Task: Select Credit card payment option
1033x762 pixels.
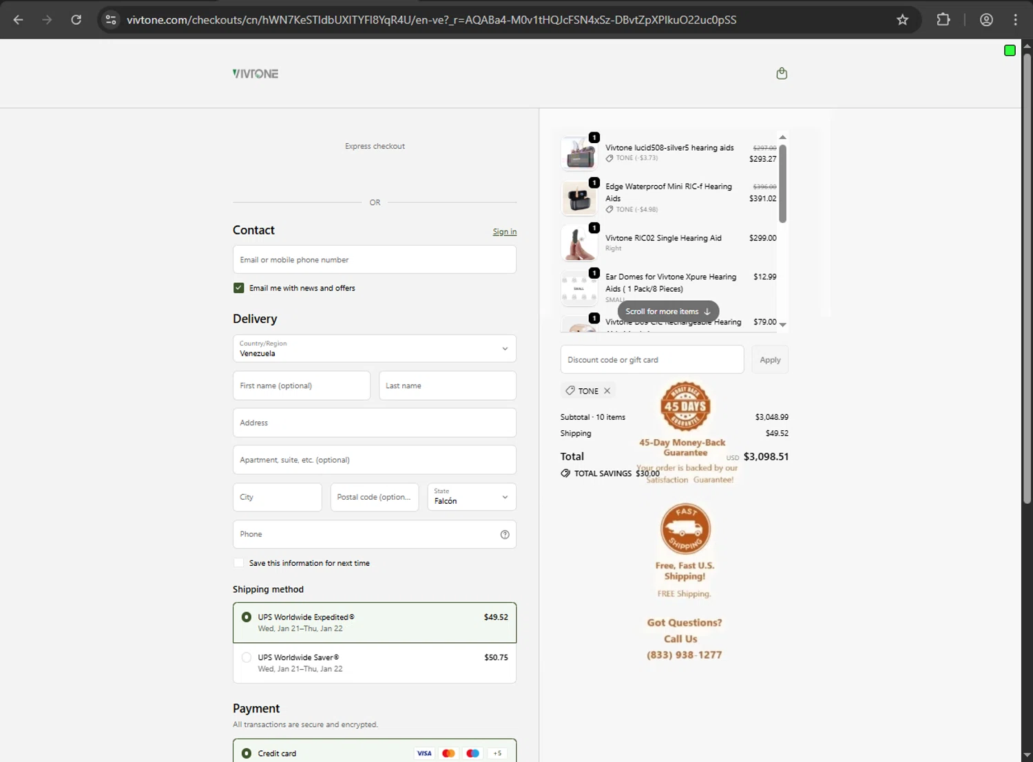Action: click(x=247, y=754)
